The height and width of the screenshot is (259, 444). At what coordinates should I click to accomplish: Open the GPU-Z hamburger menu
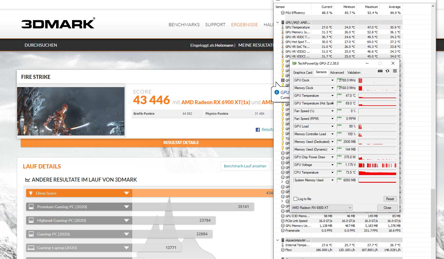pos(395,71)
